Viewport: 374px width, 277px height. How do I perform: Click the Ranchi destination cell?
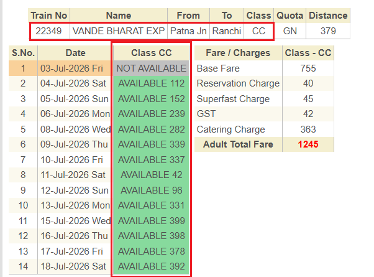[227, 31]
